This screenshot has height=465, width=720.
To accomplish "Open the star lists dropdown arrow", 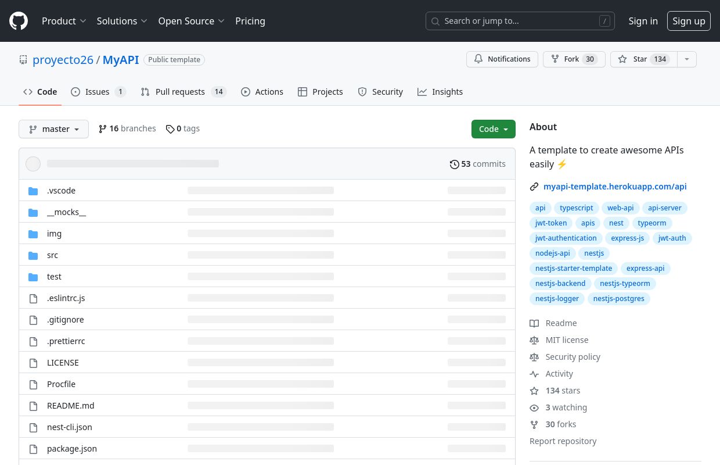I will [687, 59].
